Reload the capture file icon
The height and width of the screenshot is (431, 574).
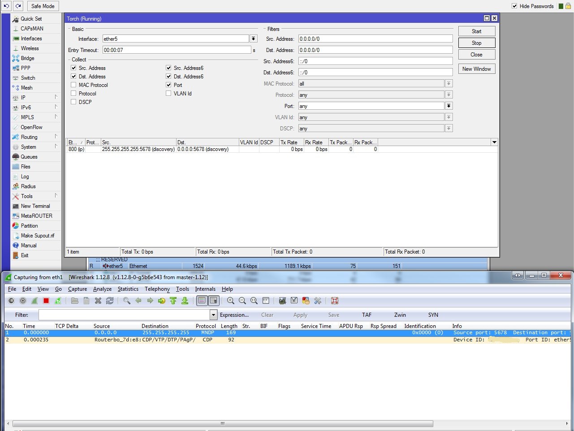coord(110,301)
